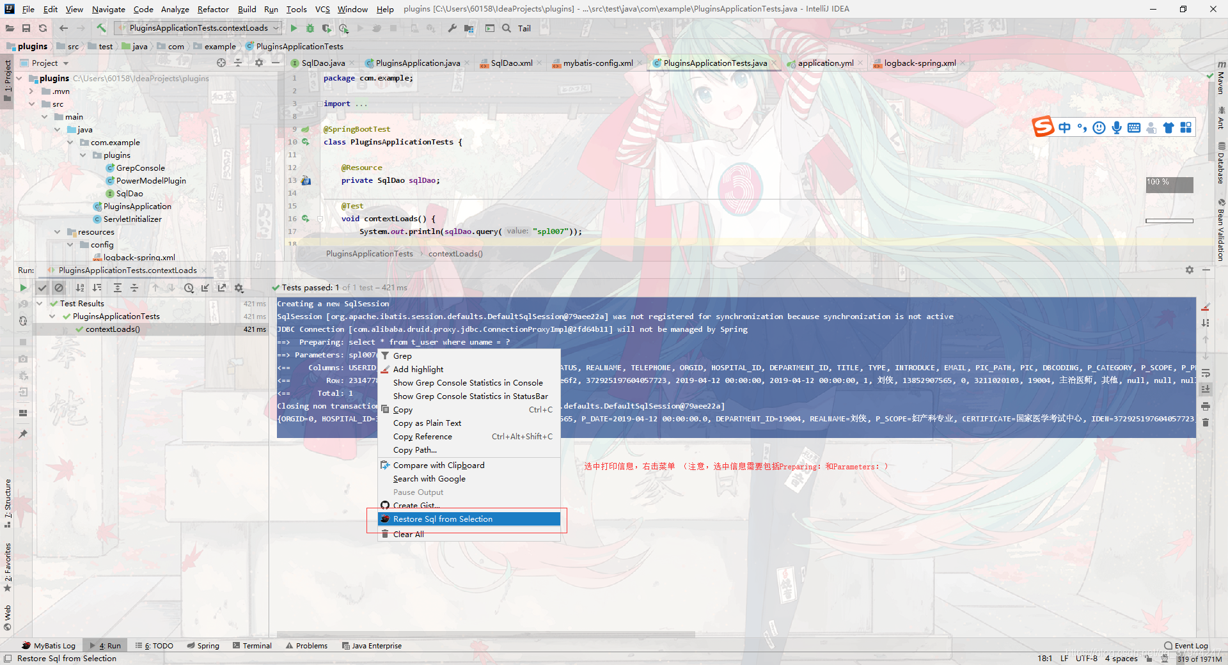This screenshot has height=665, width=1228.
Task: Collapse the main folder node
Action: point(44,116)
